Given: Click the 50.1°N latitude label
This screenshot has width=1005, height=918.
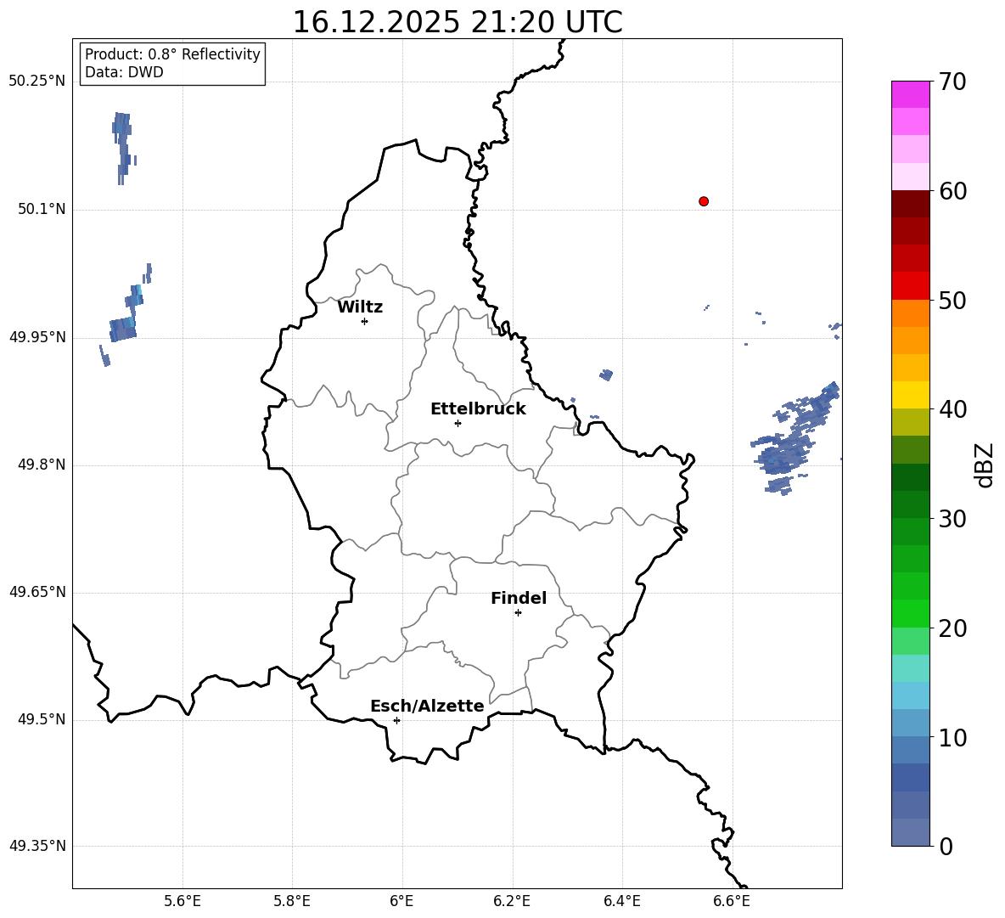Looking at the screenshot, I should point(42,209).
